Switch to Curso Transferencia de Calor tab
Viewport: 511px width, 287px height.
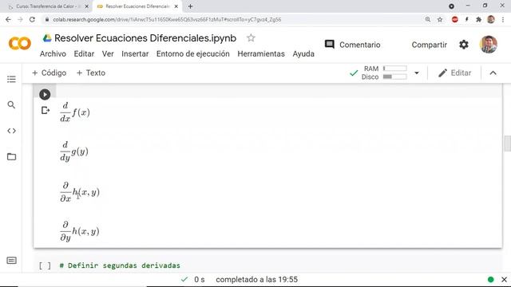46,6
